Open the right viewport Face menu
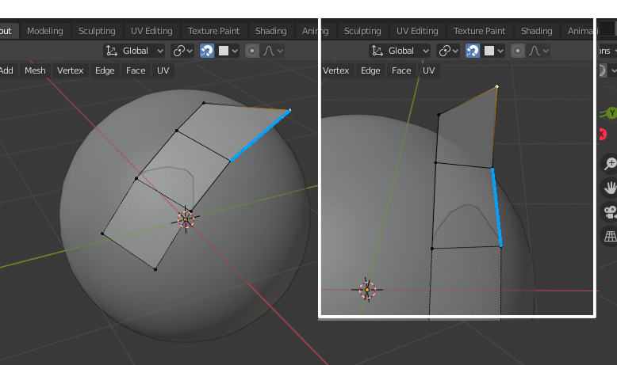The height and width of the screenshot is (365, 617). coord(401,70)
